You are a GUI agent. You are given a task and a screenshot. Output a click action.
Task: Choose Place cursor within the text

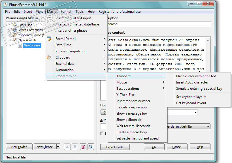[x=198, y=76]
